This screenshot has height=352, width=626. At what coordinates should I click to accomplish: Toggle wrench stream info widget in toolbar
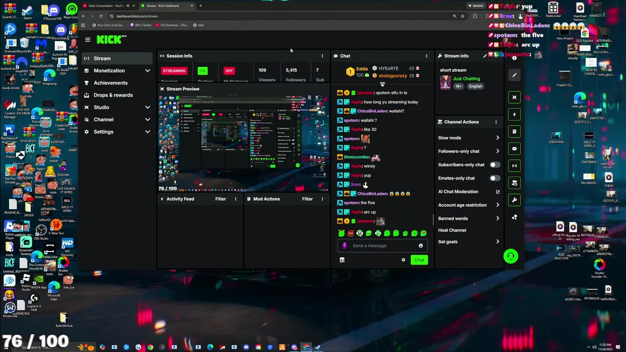pyautogui.click(x=514, y=200)
